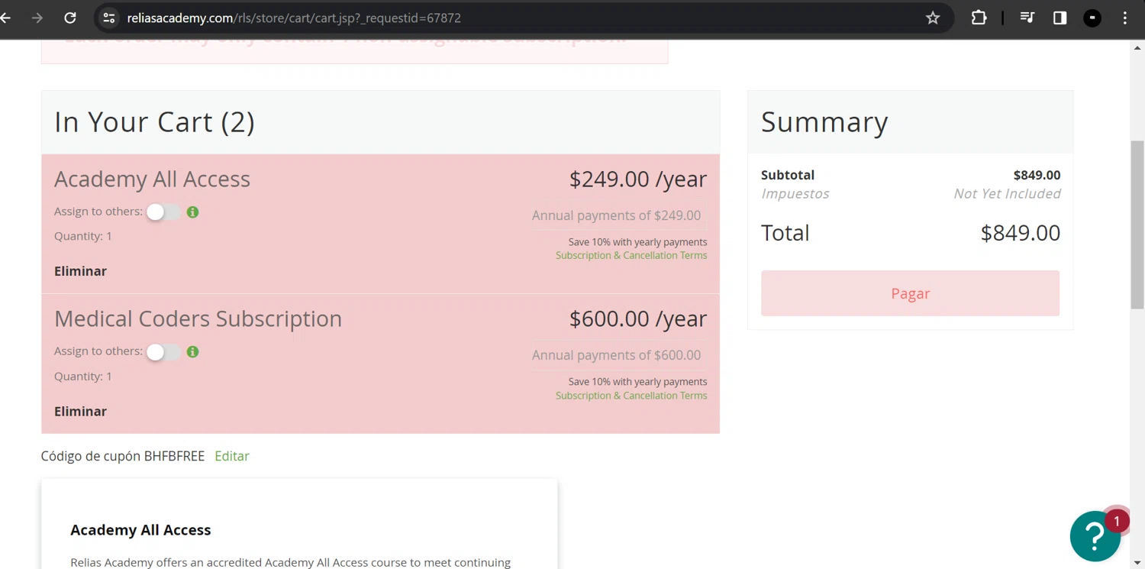Click the Subtotal $849.00 amount

tap(1037, 175)
